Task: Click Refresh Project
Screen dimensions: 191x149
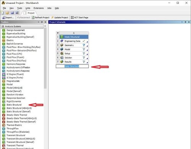Action: [40, 17]
